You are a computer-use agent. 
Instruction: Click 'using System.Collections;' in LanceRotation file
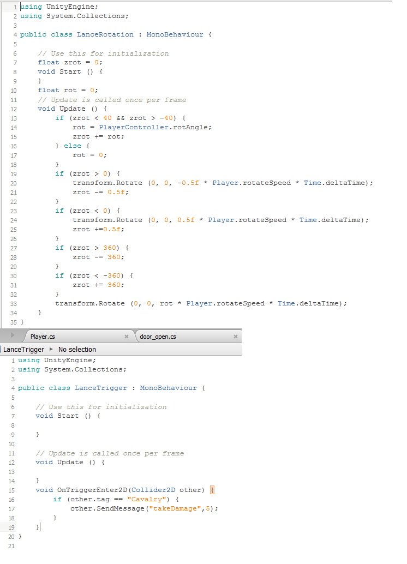74,16
